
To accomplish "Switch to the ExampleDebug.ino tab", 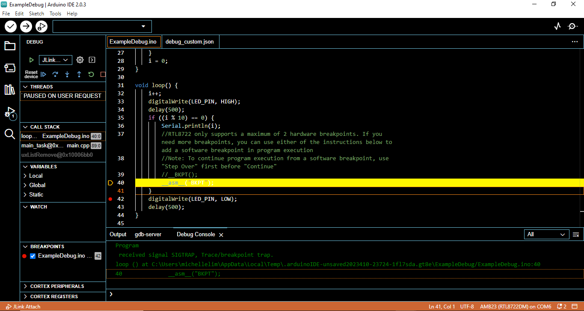I will click(x=133, y=42).
